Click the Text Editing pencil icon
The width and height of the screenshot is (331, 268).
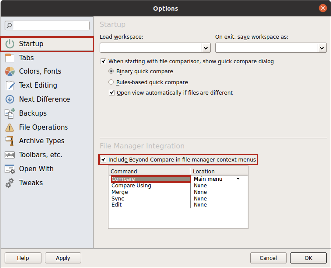pos(10,85)
